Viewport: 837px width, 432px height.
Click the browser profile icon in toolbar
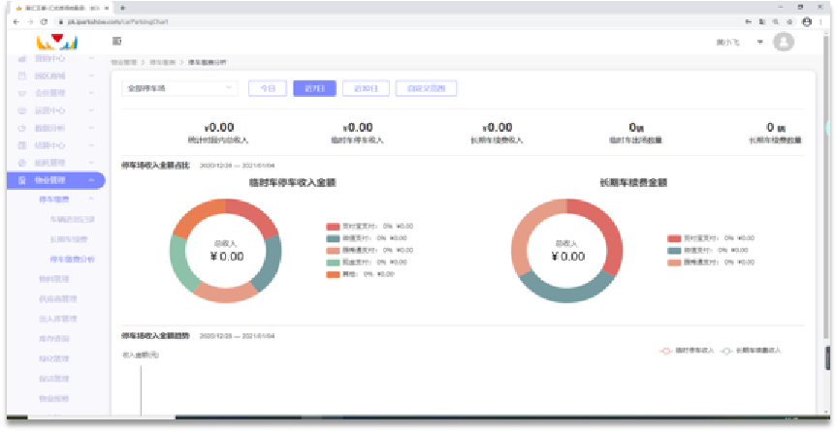[x=807, y=19]
